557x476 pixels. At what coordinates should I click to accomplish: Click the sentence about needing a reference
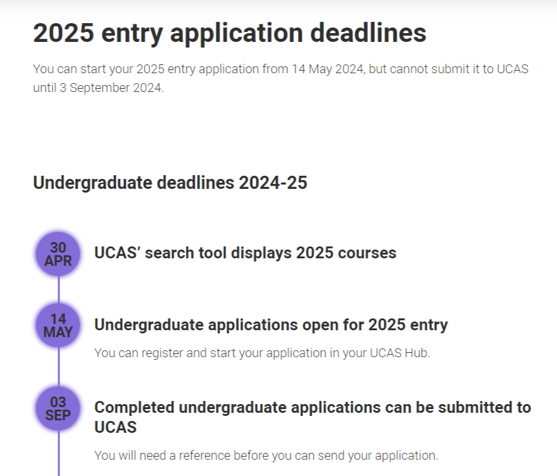pyautogui.click(x=267, y=455)
